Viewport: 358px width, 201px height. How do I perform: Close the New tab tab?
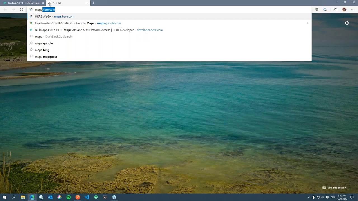click(x=88, y=3)
